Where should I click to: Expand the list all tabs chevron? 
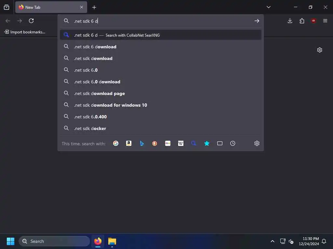click(268, 7)
